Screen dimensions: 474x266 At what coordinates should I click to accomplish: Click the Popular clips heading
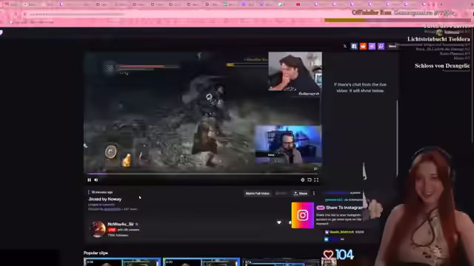pos(96,253)
